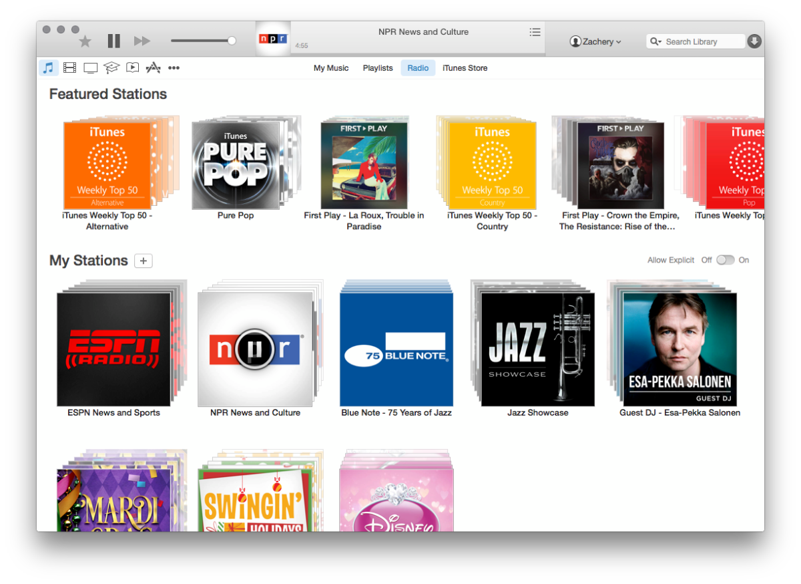Toggle the Allow Explicit switch
Screen dimensions: 801x584
click(x=725, y=260)
